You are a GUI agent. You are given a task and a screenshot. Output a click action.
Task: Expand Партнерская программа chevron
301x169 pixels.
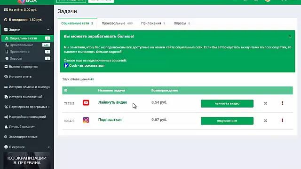click(49, 107)
